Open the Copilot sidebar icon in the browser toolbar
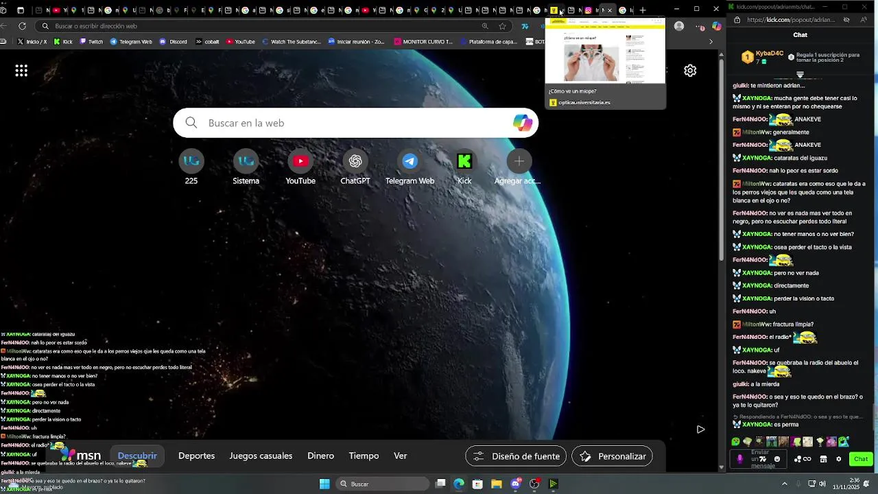The height and width of the screenshot is (494, 878). (x=717, y=26)
